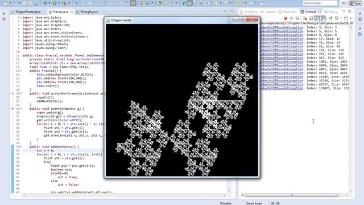Maximize the Console view panel
364x205 pixels.
(x=350, y=11)
